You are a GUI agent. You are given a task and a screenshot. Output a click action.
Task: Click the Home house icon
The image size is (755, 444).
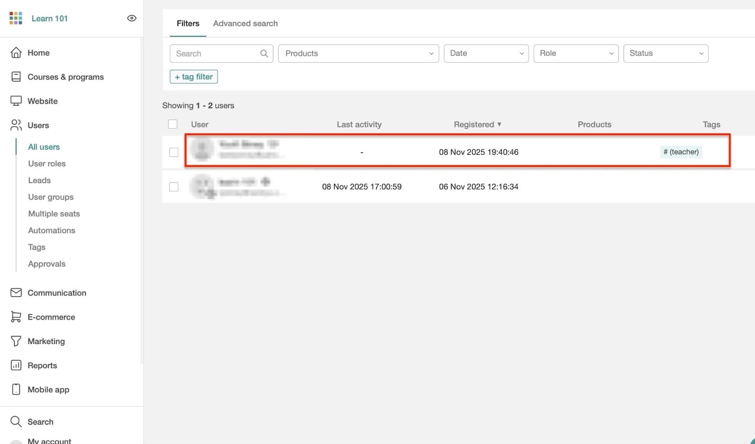coord(16,53)
